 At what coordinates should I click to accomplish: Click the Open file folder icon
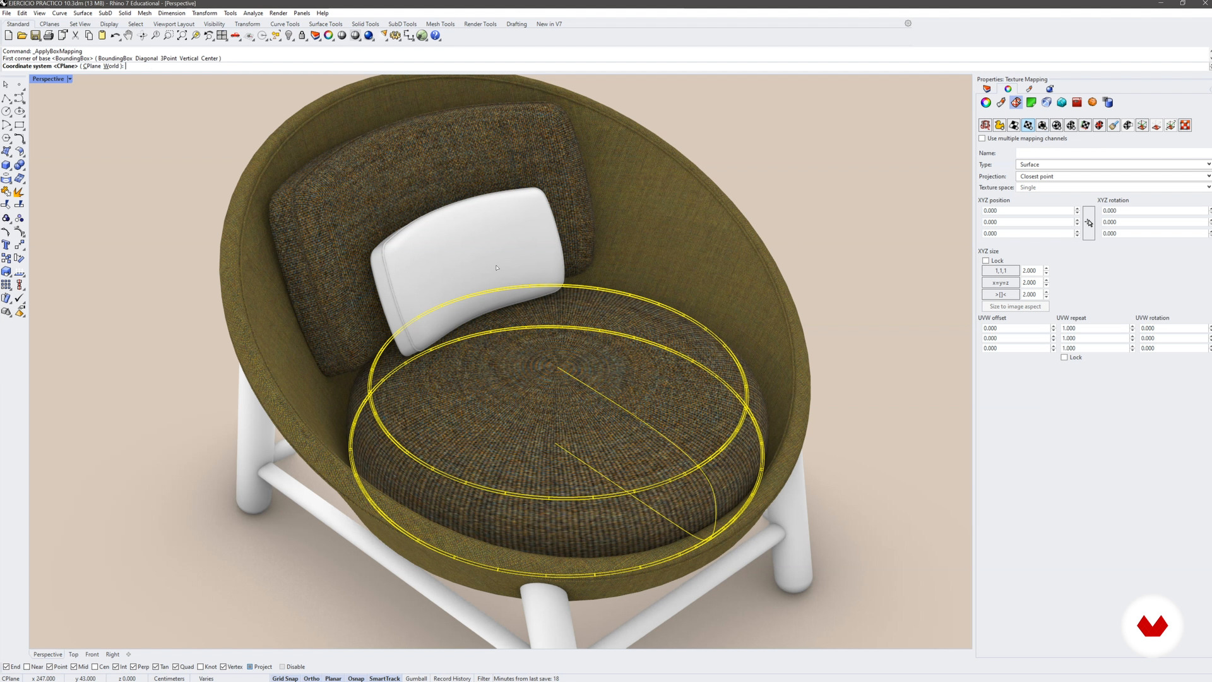[22, 36]
